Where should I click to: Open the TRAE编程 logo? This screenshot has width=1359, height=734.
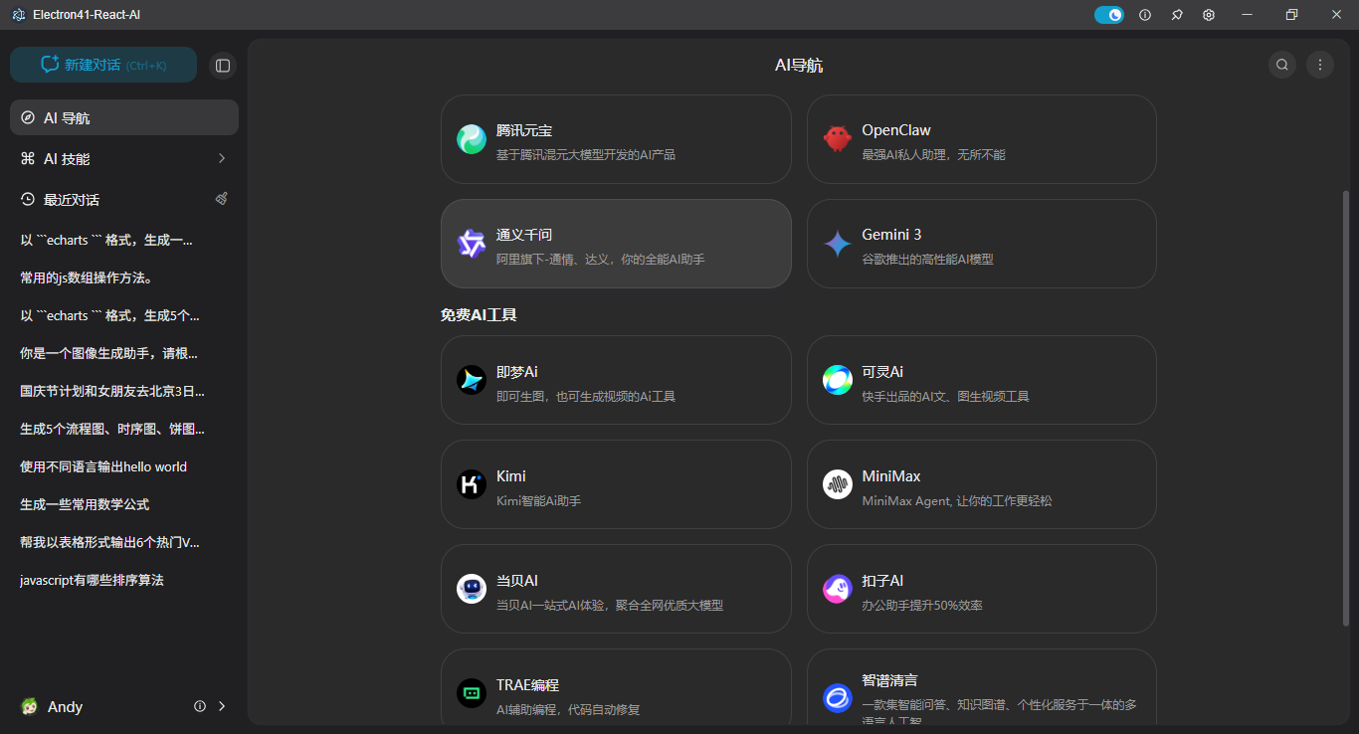click(x=472, y=693)
